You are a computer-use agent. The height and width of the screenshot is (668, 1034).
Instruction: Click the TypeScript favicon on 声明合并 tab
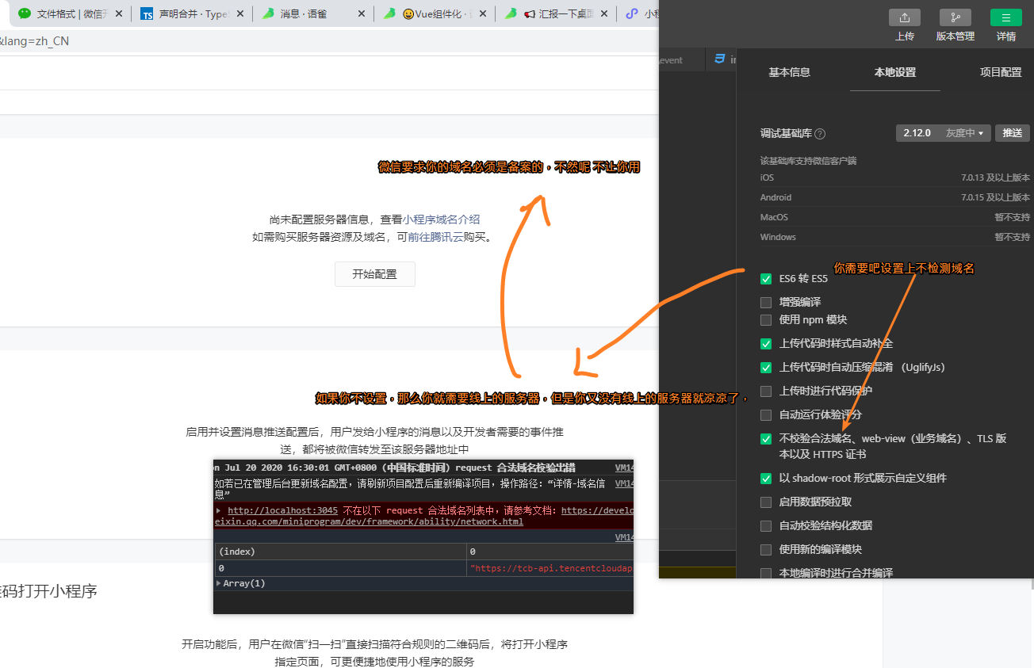[x=147, y=13]
